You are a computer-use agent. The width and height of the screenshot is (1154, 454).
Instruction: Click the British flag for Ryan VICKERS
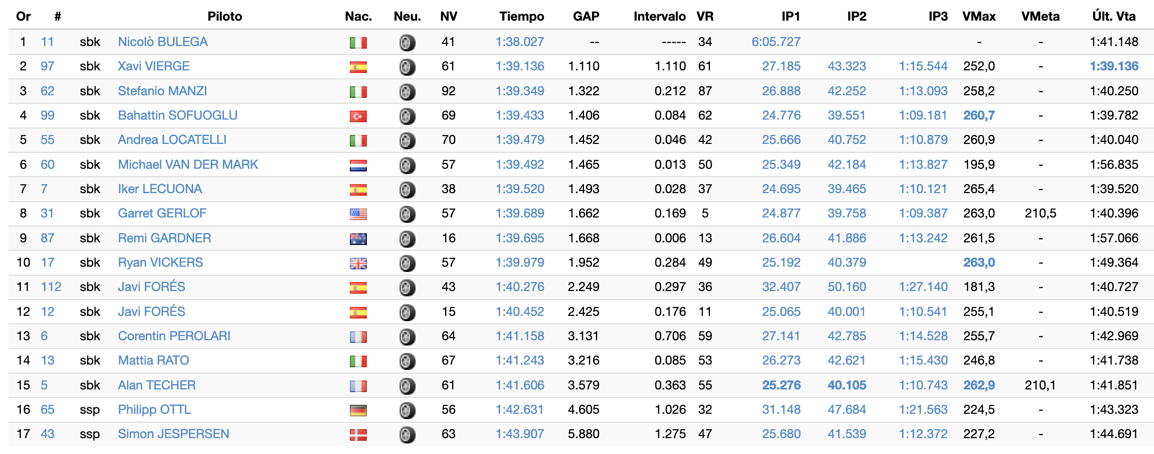358,263
